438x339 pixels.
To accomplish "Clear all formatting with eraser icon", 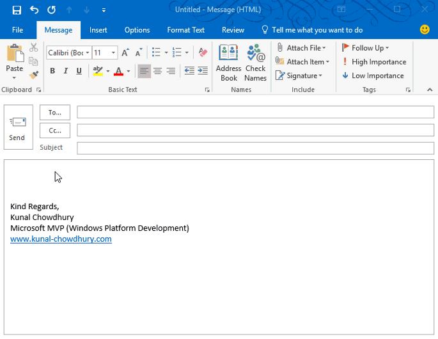I will [x=203, y=52].
